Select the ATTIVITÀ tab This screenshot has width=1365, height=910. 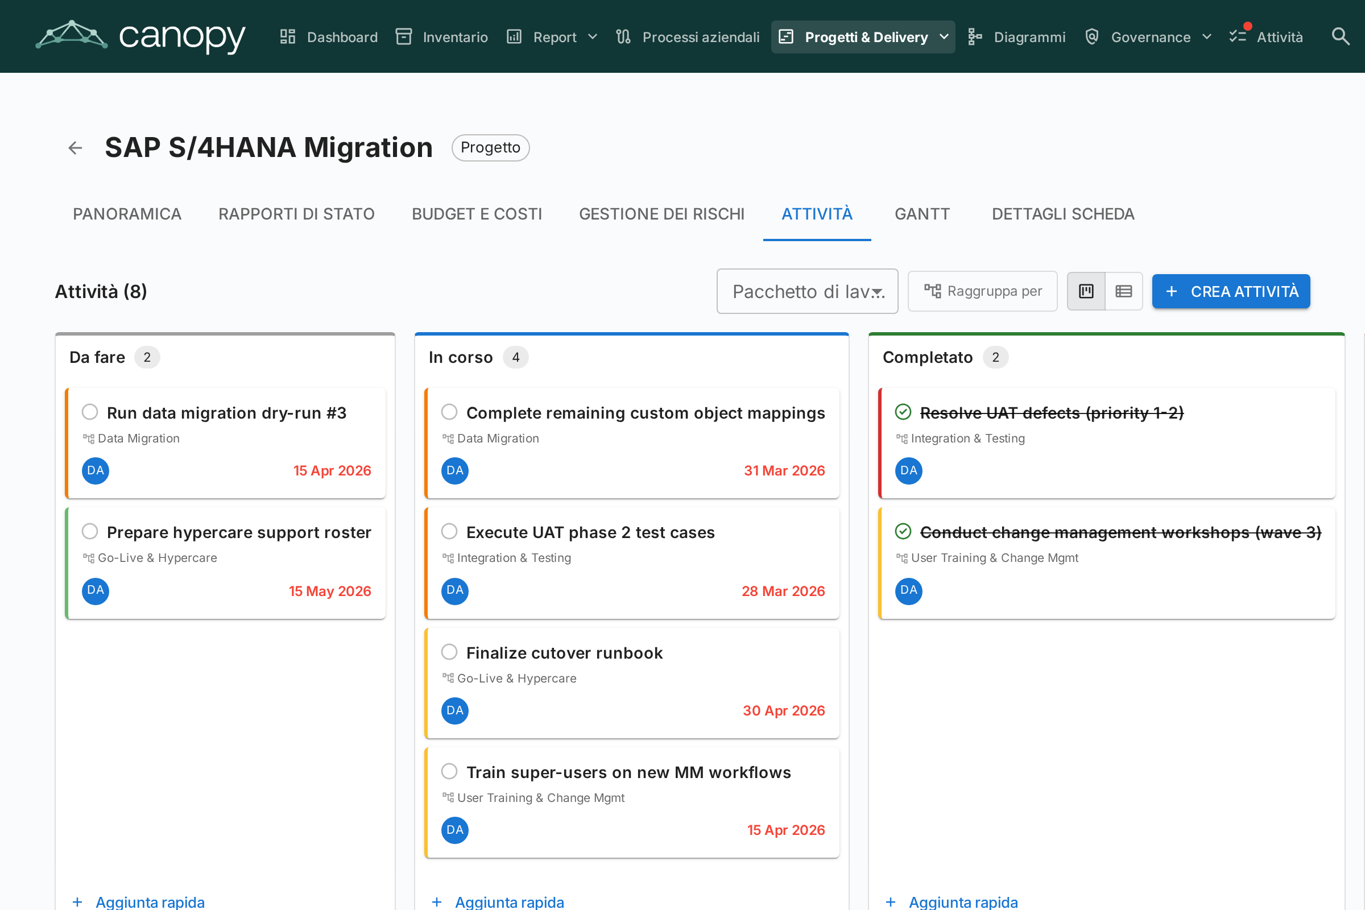[817, 214]
